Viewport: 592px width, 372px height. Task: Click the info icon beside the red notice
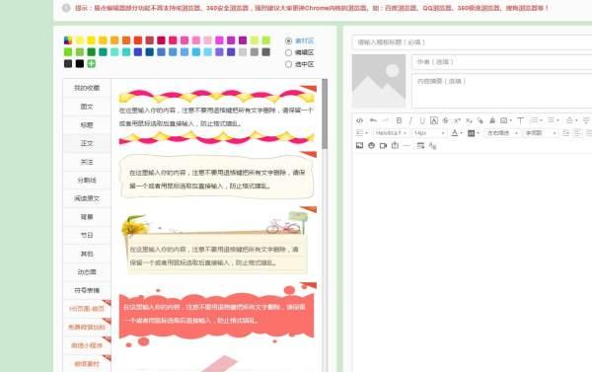tap(66, 8)
